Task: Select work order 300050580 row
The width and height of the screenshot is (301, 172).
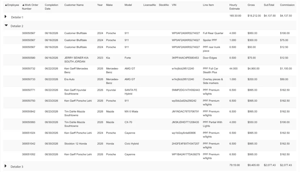Action: pyautogui.click(x=150, y=60)
